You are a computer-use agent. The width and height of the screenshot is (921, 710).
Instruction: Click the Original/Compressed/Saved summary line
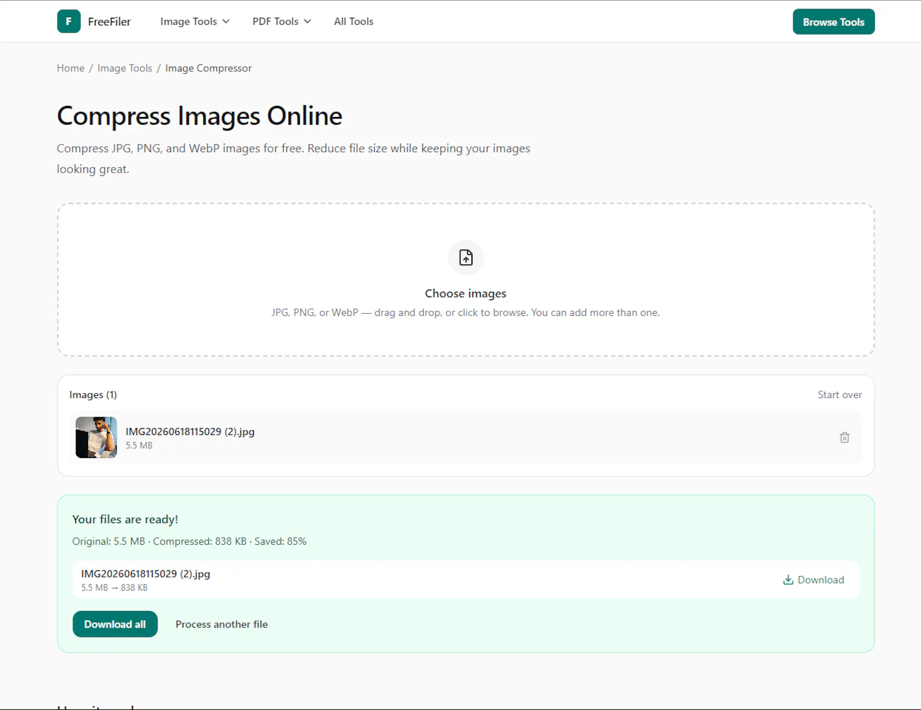tap(189, 541)
